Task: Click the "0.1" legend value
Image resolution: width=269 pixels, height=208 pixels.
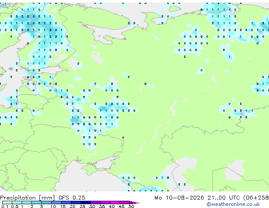Action: point(5,206)
